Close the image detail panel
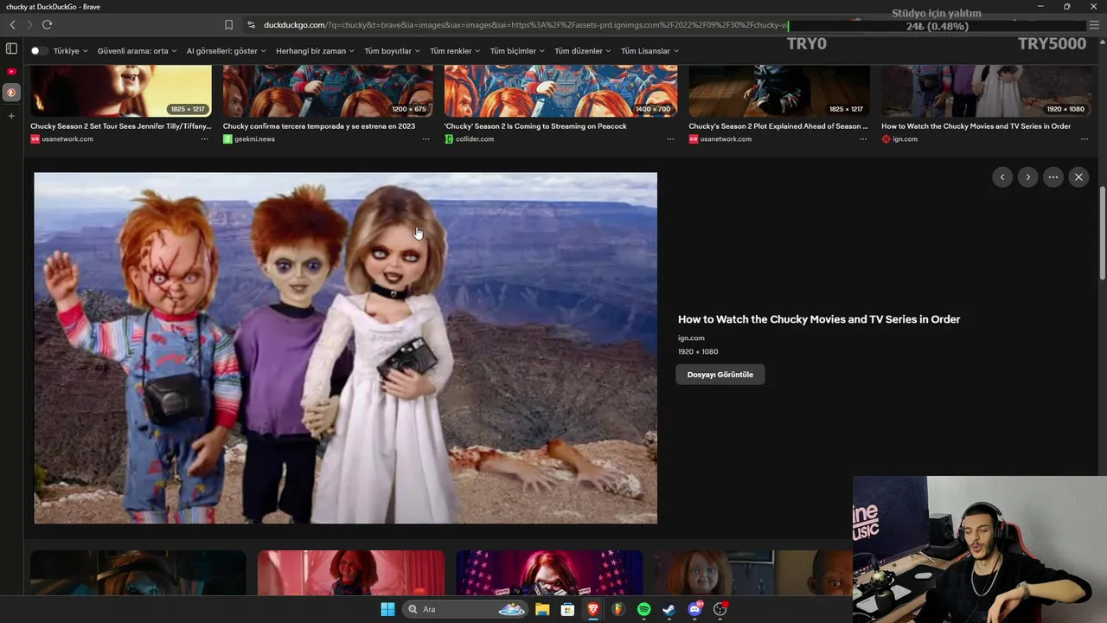This screenshot has width=1107, height=623. point(1078,177)
